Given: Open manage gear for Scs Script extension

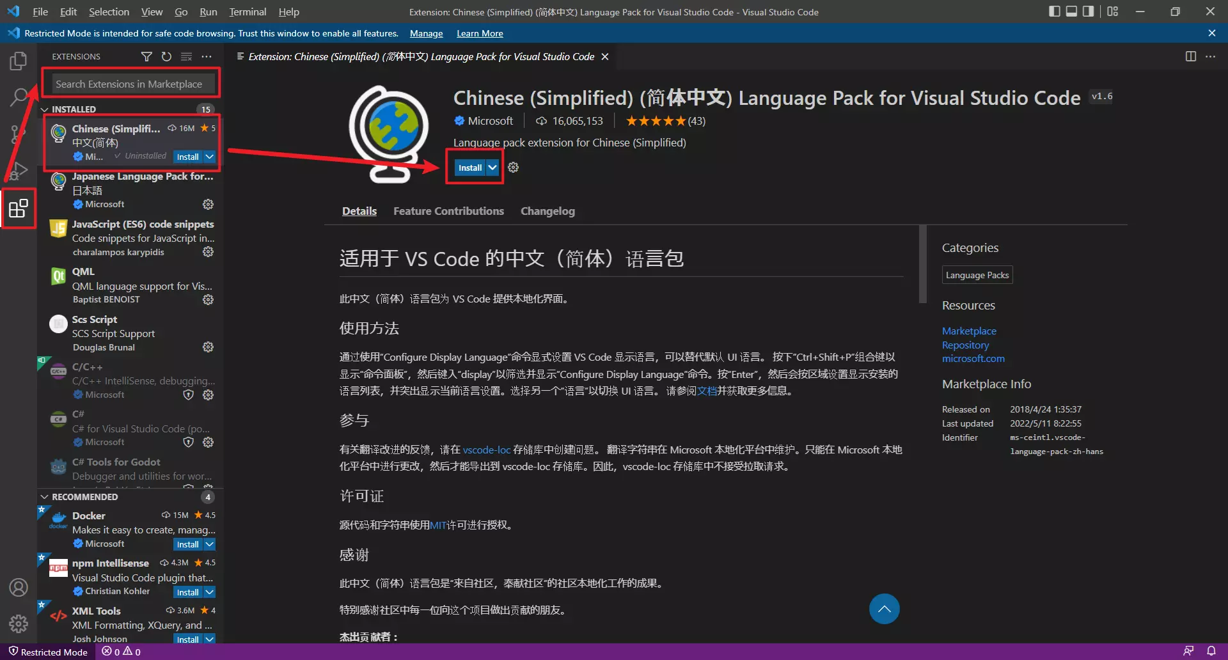Looking at the screenshot, I should coord(208,347).
